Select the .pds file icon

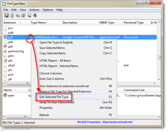pos(5,42)
